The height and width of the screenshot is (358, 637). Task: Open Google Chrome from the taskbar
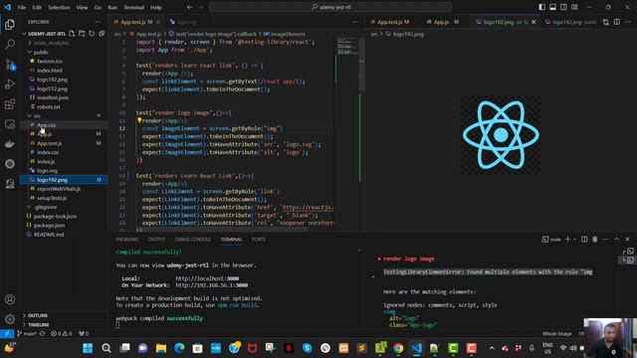coord(398,348)
